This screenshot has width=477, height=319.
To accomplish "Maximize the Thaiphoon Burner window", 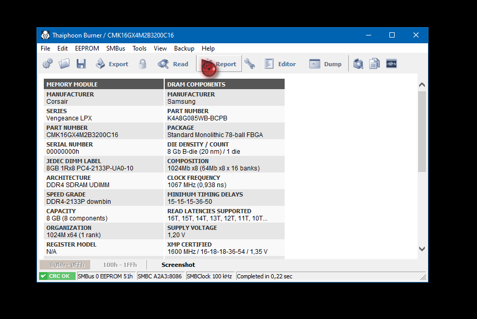I will (392, 35).
